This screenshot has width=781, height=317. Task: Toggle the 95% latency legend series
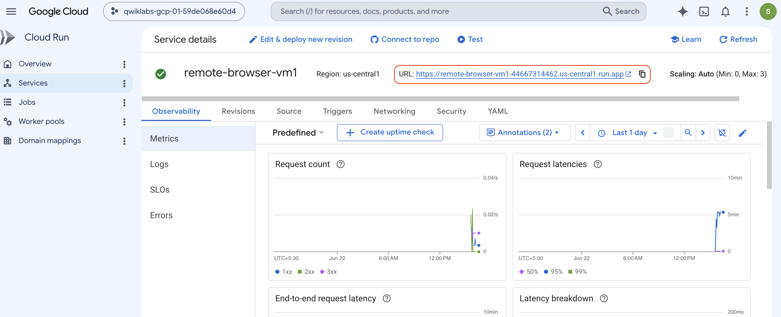[x=553, y=272]
